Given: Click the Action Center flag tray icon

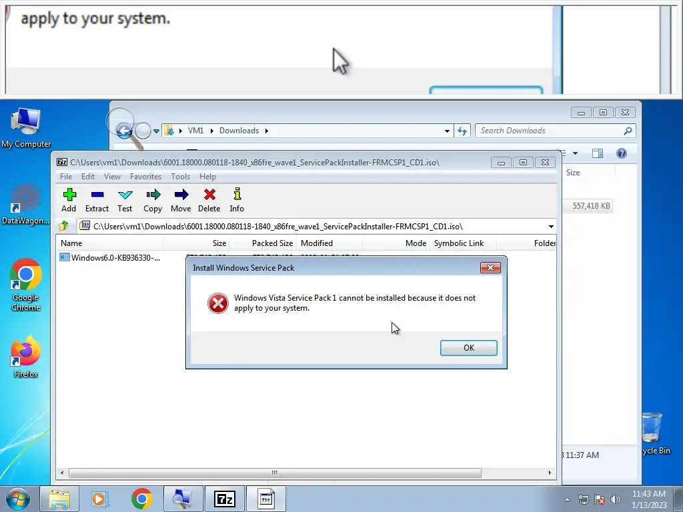Looking at the screenshot, I should (x=600, y=499).
